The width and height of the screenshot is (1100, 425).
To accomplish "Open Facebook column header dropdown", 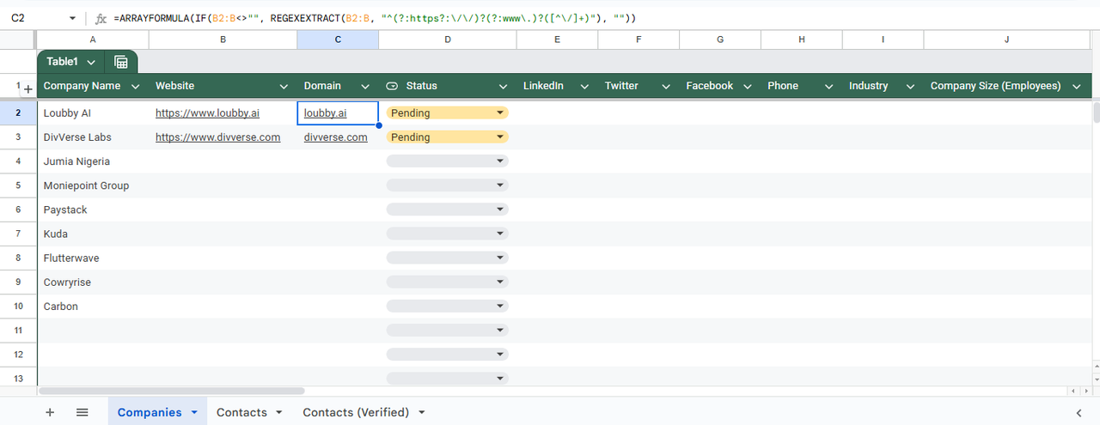I will point(747,86).
